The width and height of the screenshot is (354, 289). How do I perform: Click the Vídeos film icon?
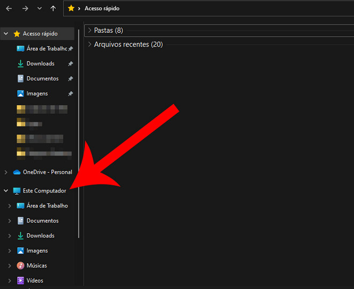[20, 280]
